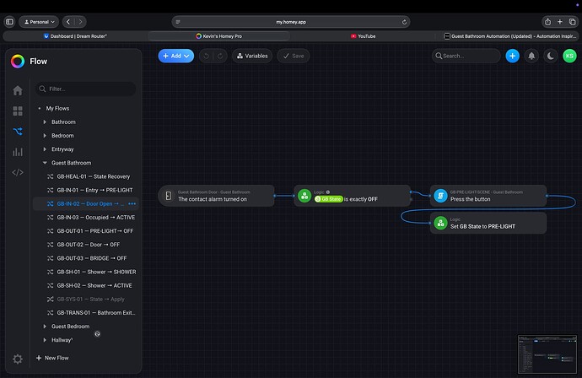Click the blue plus button near search
The height and width of the screenshot is (378, 582).
pyautogui.click(x=512, y=56)
